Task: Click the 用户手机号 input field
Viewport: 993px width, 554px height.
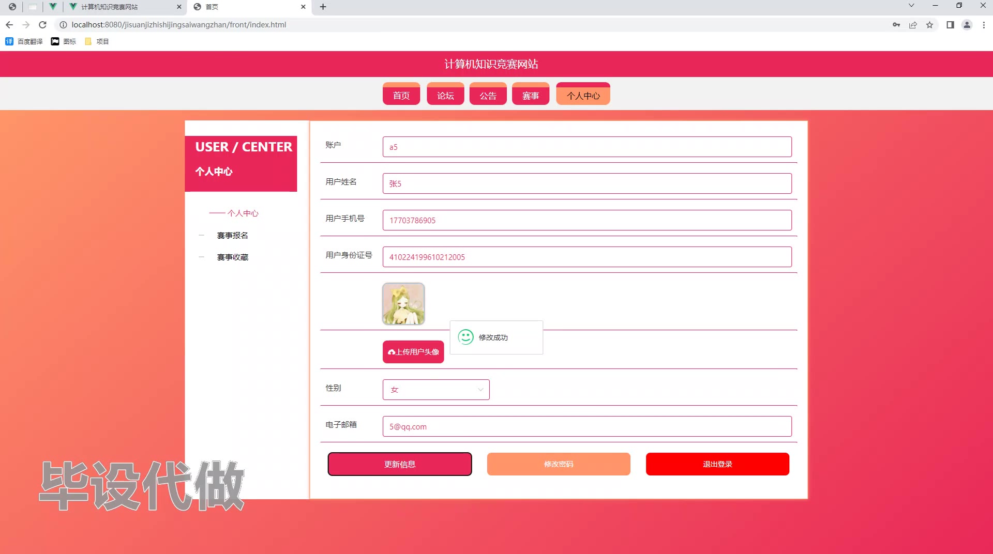Action: tap(587, 220)
